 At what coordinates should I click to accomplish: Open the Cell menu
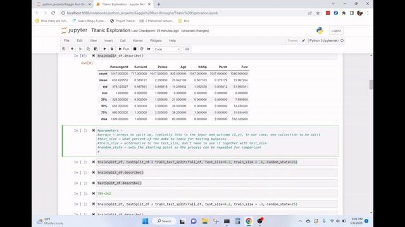pyautogui.click(x=123, y=40)
